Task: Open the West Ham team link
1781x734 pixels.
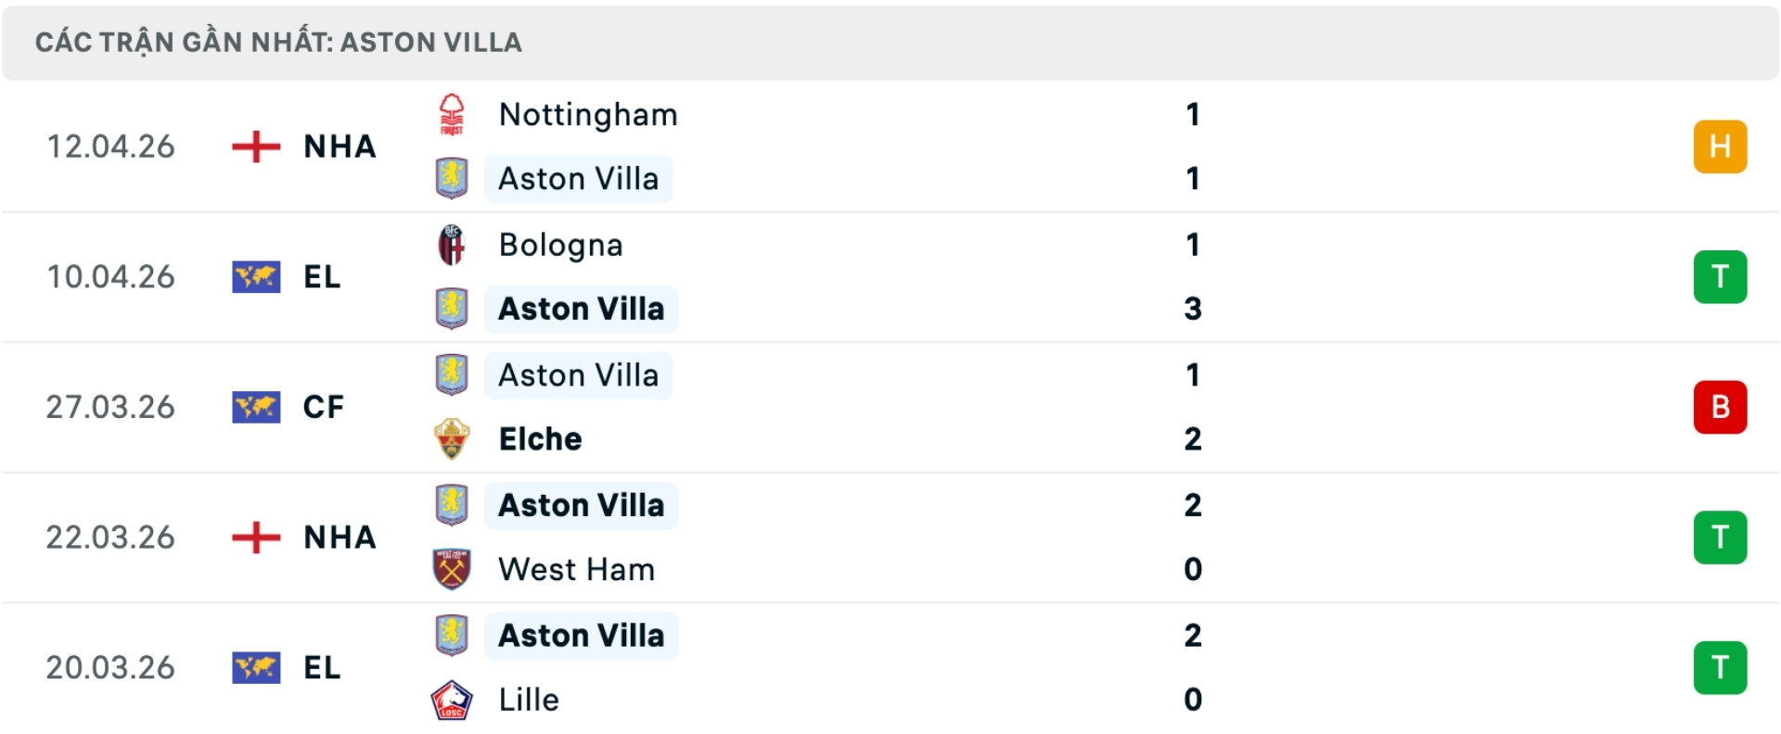Action: point(576,569)
